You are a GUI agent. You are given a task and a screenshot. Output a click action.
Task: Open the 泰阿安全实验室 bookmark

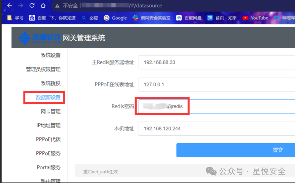click(151, 18)
